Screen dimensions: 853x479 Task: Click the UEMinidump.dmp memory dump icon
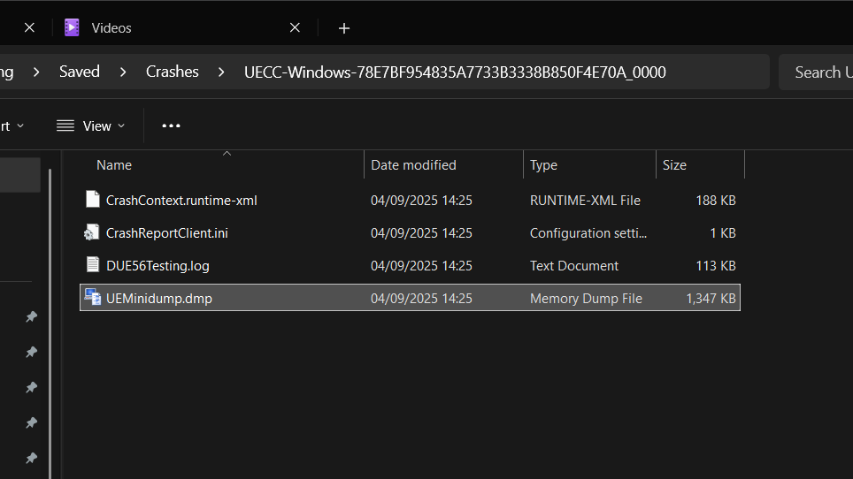(x=93, y=297)
